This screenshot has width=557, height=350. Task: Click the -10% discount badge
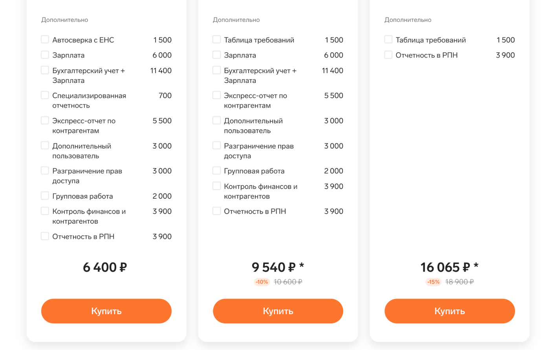click(x=262, y=282)
